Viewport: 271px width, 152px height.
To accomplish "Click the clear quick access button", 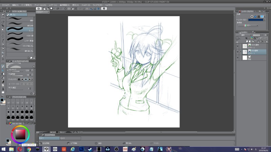I will click(98, 143).
